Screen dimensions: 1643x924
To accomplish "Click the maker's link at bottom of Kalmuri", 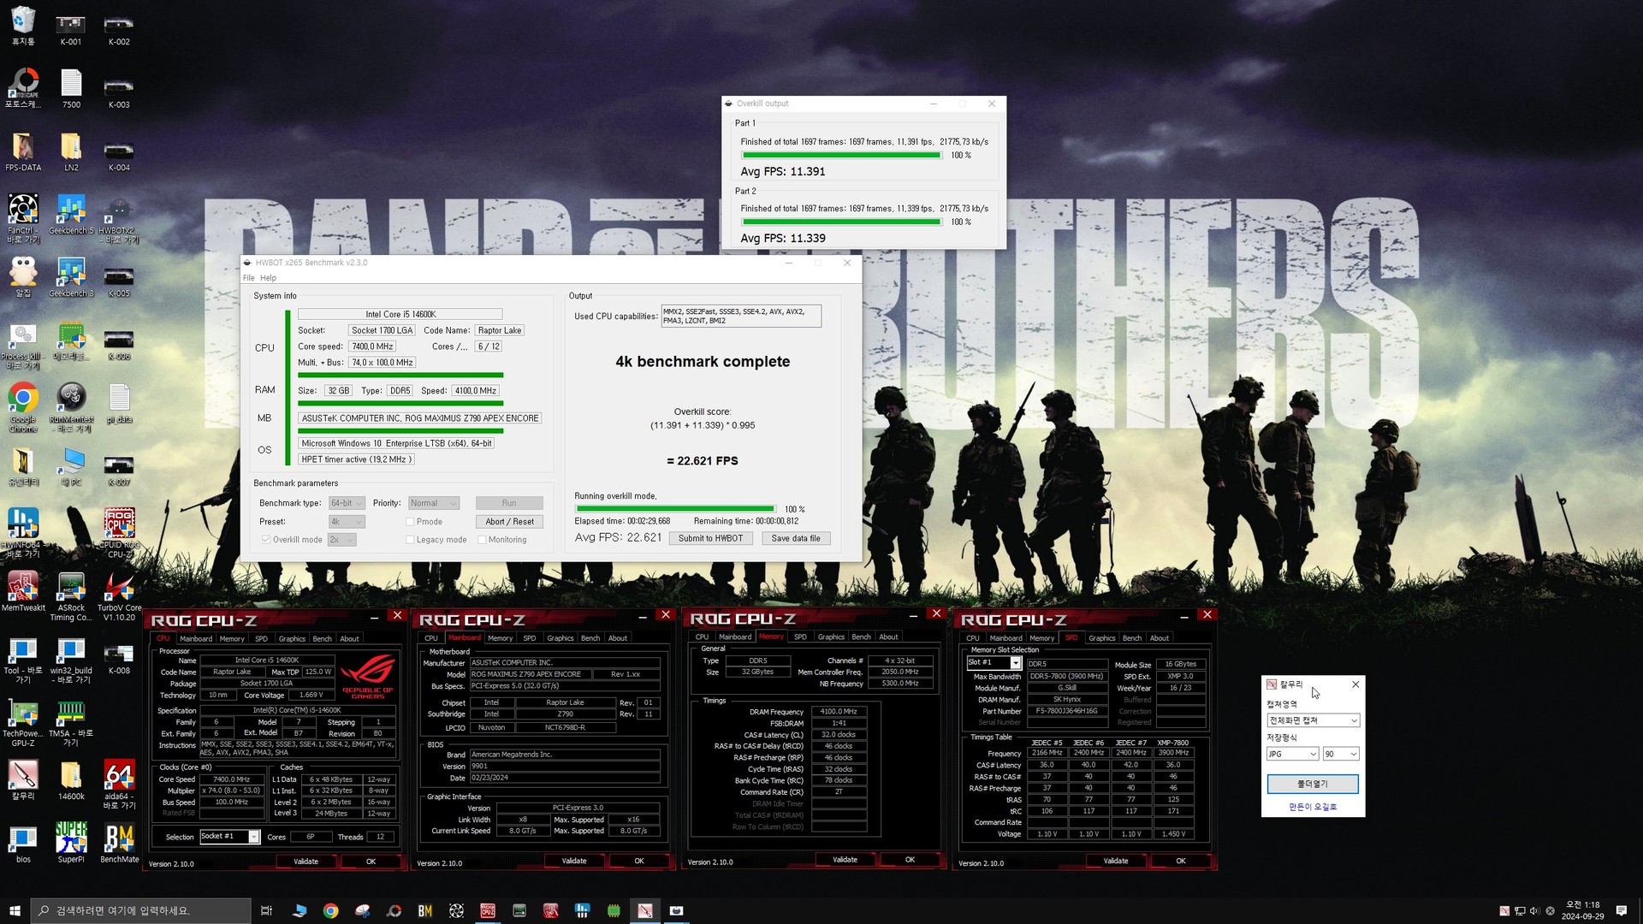I will 1313,808.
